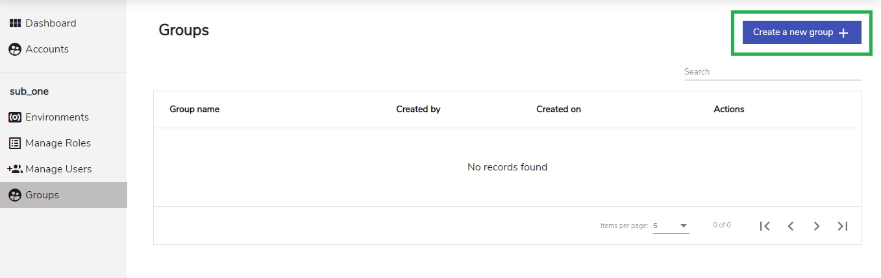
Task: Go to the first page arrow
Action: [765, 226]
